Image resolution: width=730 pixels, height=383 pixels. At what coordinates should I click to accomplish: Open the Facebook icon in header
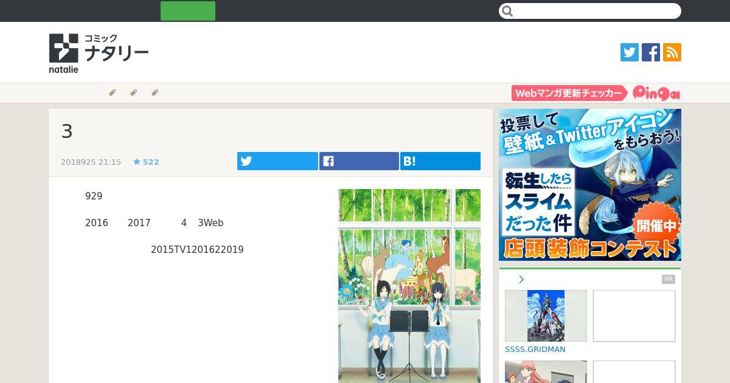[651, 52]
